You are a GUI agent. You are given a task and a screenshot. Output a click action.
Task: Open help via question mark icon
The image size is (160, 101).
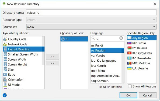[5, 95]
